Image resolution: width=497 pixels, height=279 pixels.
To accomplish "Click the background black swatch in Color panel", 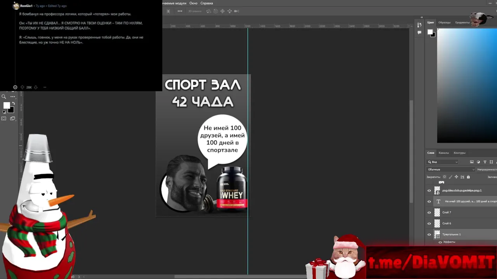I will pyautogui.click(x=433, y=35).
